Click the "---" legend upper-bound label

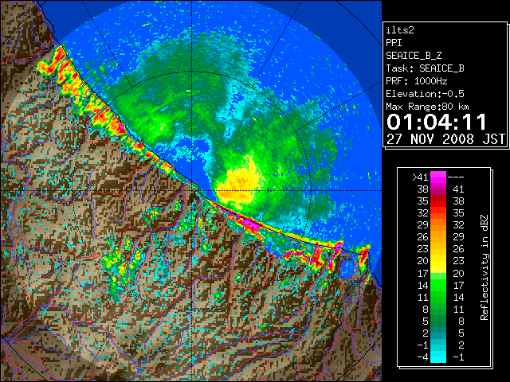click(x=456, y=177)
